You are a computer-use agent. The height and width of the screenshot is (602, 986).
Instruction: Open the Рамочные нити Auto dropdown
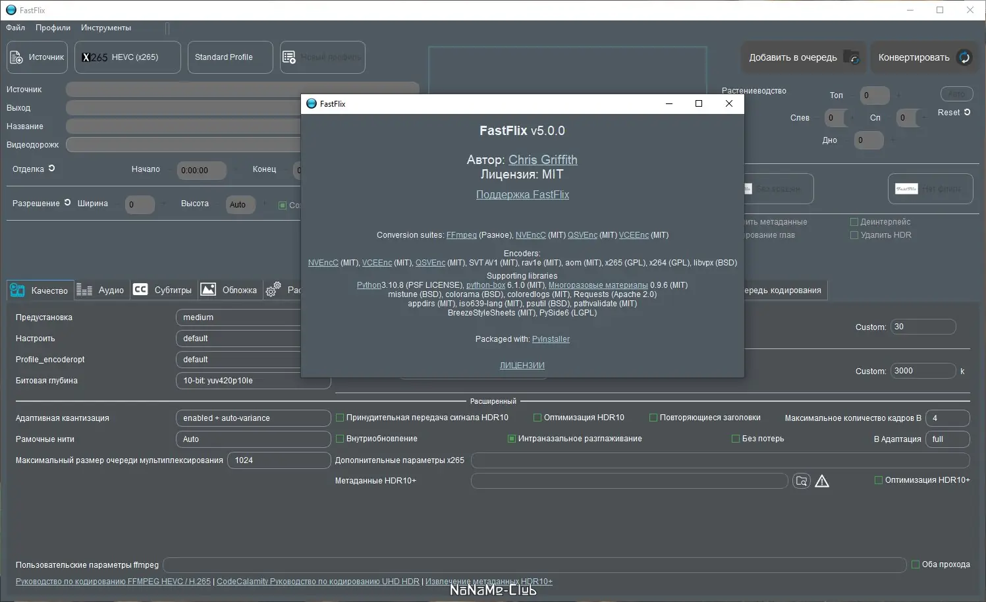coord(253,439)
